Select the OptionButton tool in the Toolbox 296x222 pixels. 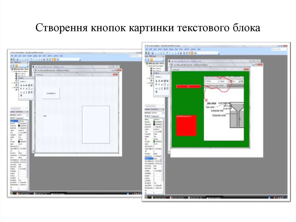coord(24,89)
